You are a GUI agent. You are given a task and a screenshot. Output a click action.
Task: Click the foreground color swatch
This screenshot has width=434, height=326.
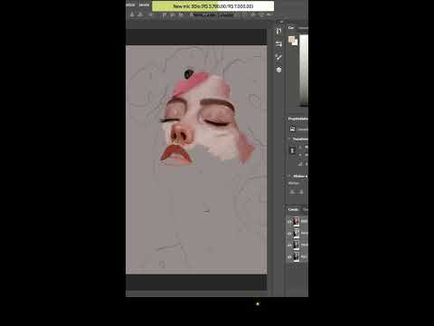pos(291,40)
